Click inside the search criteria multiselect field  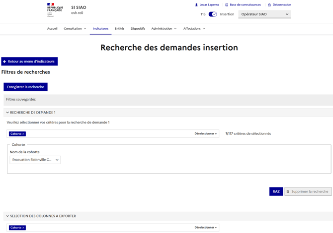click(109, 134)
